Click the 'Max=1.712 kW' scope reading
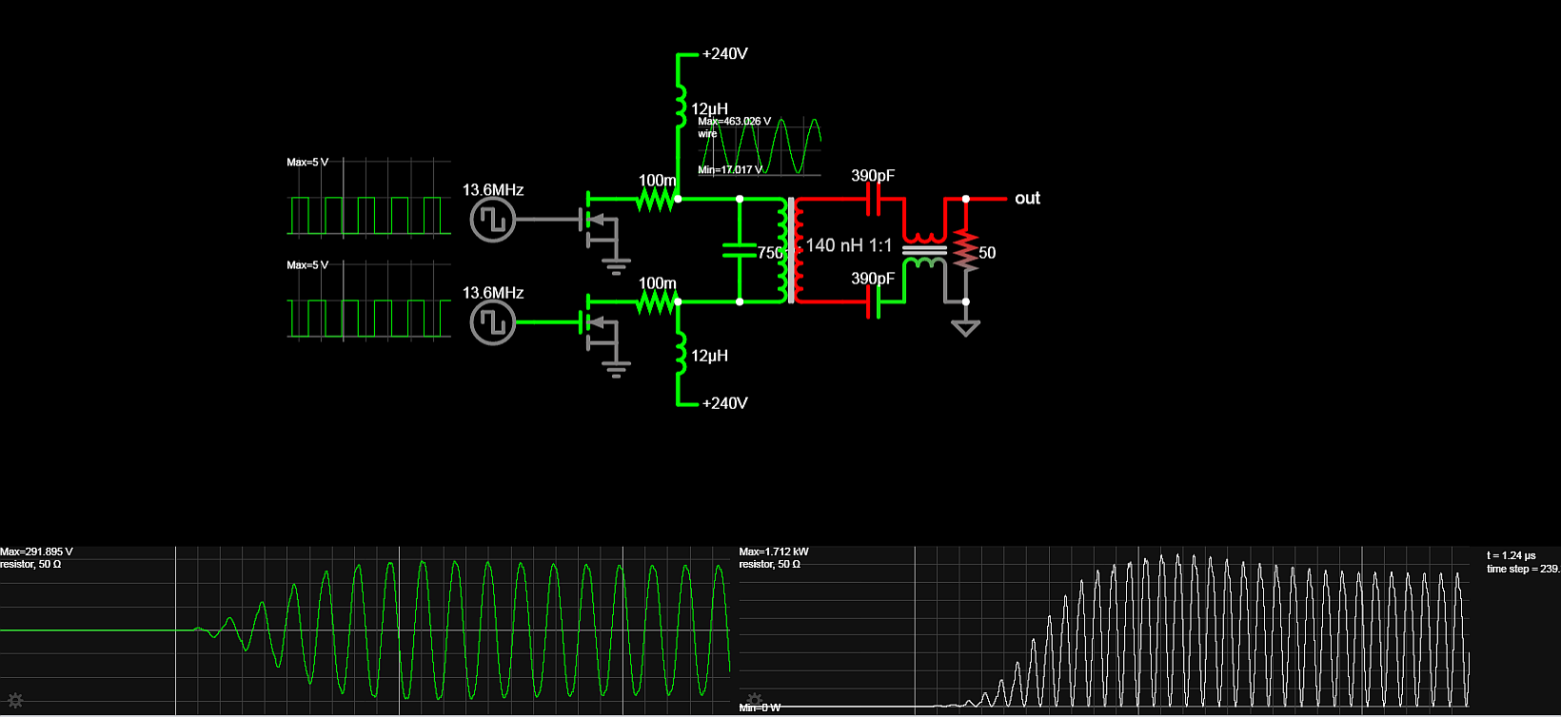1561x717 pixels. tap(774, 552)
